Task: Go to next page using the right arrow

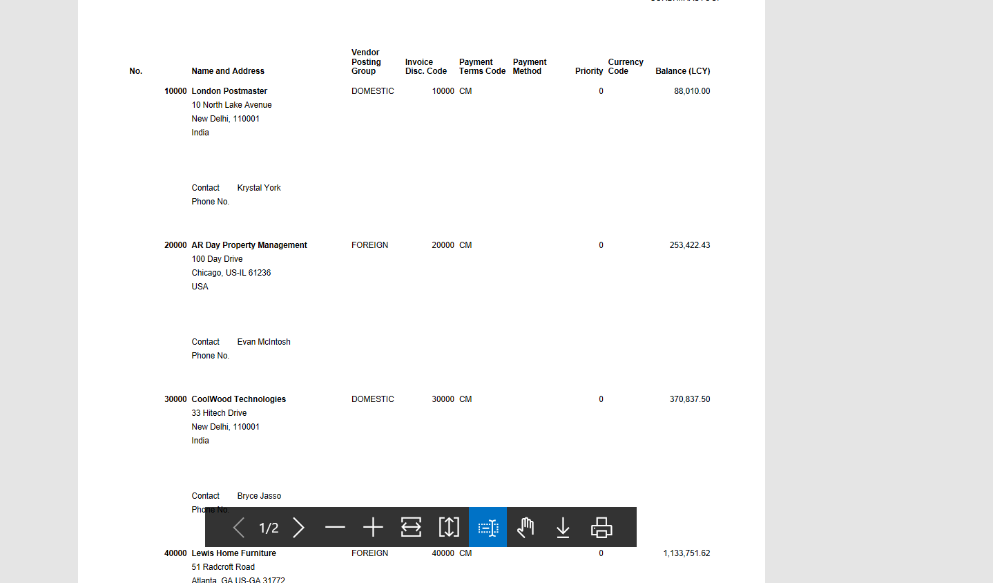Action: (x=298, y=527)
